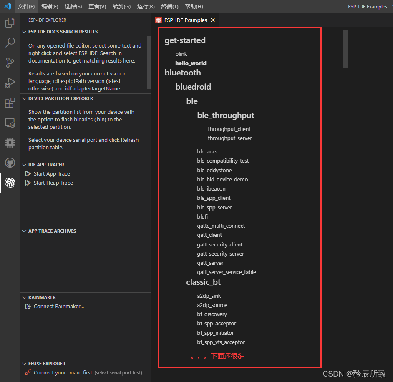Collapse IDF App Tracer section
The image size is (393, 382).
pyautogui.click(x=24, y=165)
